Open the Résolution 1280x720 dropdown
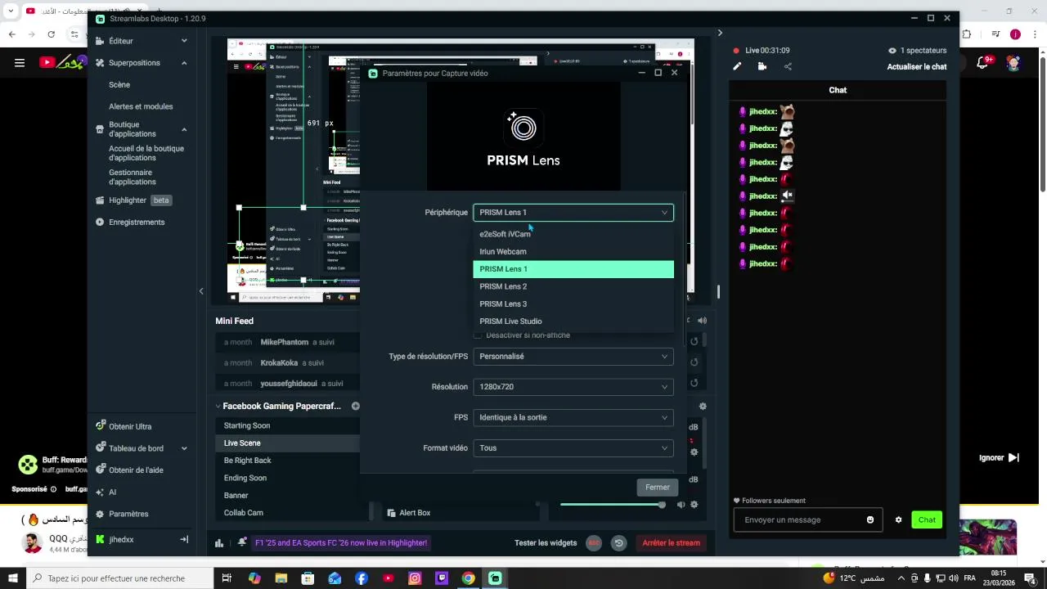 [x=573, y=387]
